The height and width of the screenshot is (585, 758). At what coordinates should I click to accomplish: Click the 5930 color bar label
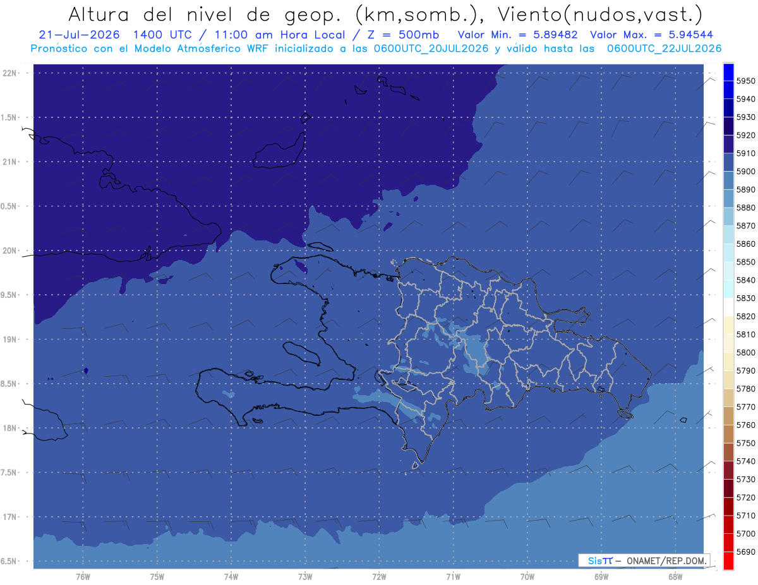pyautogui.click(x=745, y=117)
